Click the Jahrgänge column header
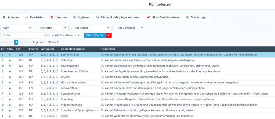Viewport: 275px width, 119px height. pyautogui.click(x=48, y=49)
